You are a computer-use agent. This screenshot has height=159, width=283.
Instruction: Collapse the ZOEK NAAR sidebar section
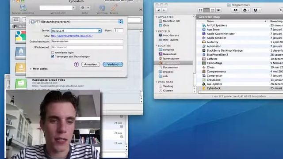[x=156, y=82]
